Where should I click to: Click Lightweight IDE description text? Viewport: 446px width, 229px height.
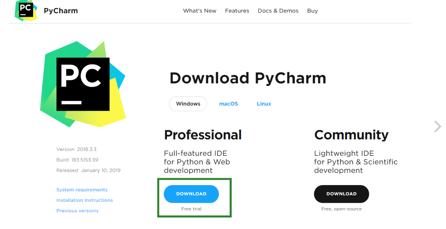[356, 162]
